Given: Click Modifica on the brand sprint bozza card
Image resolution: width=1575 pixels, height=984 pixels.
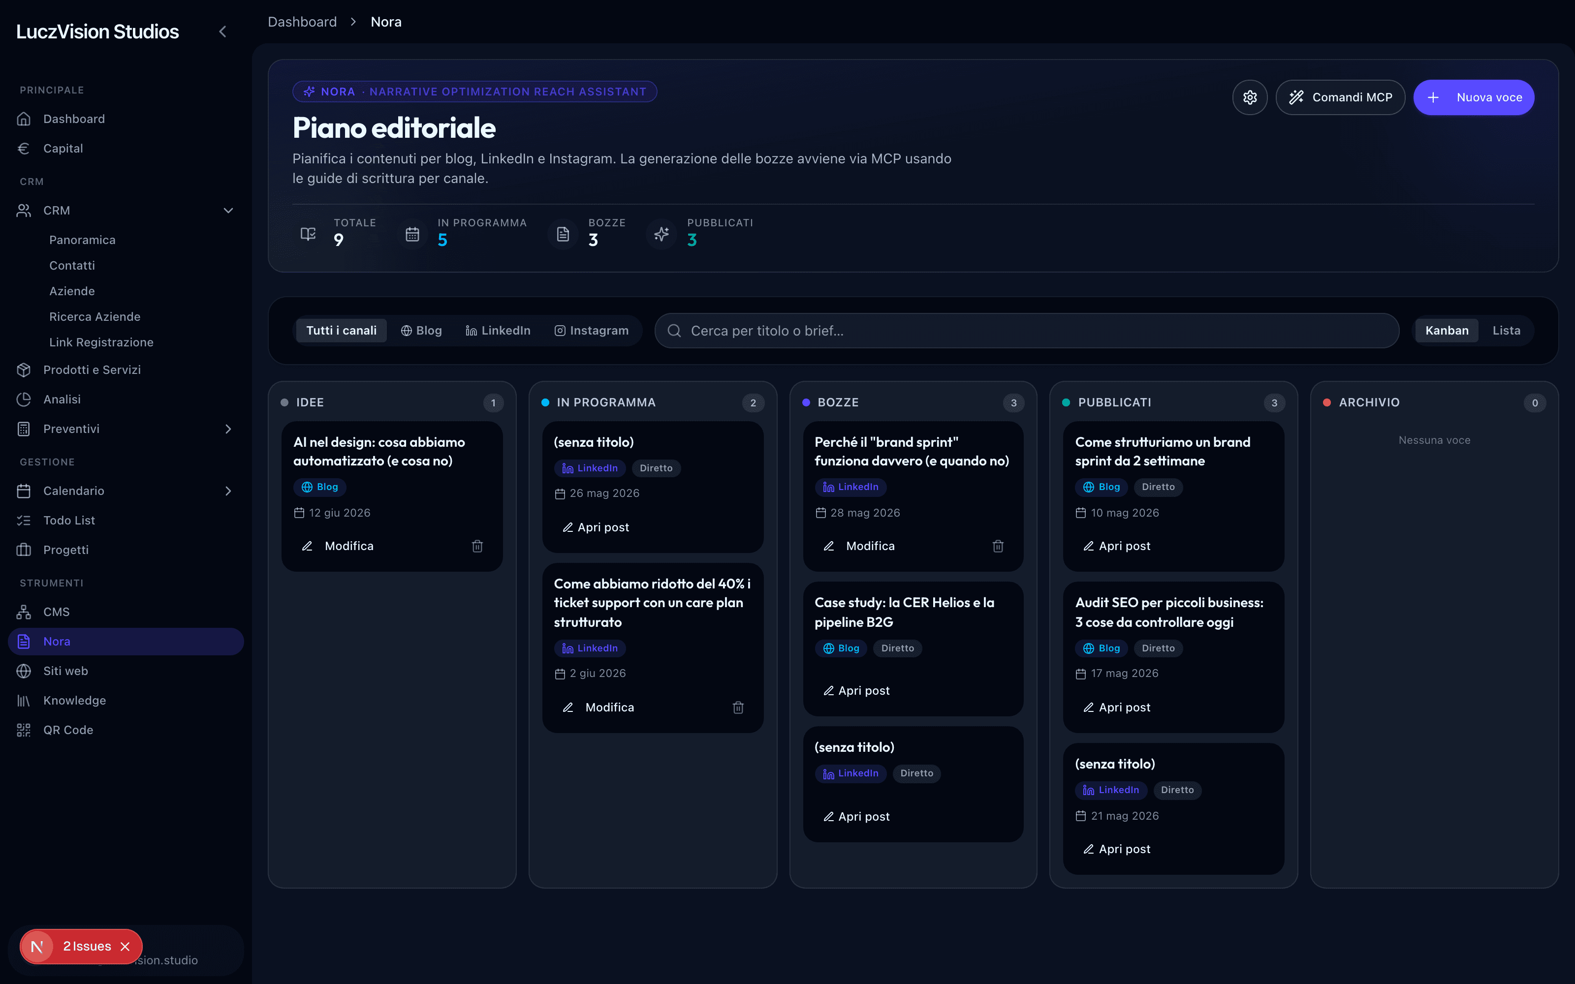Looking at the screenshot, I should [859, 546].
